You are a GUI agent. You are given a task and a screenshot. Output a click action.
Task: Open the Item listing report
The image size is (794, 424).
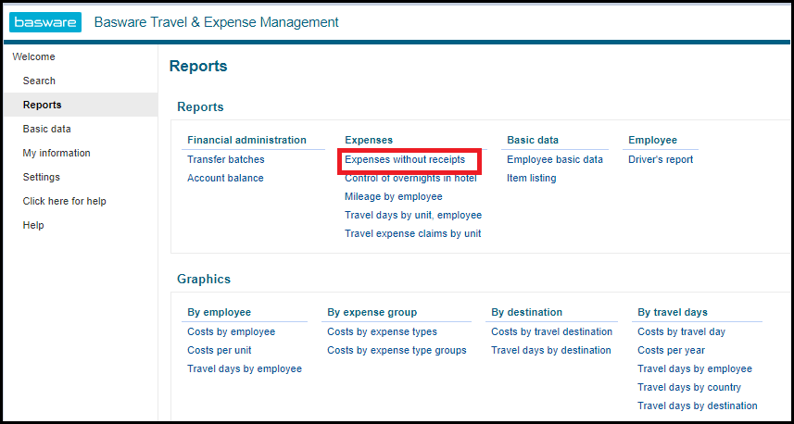point(531,178)
